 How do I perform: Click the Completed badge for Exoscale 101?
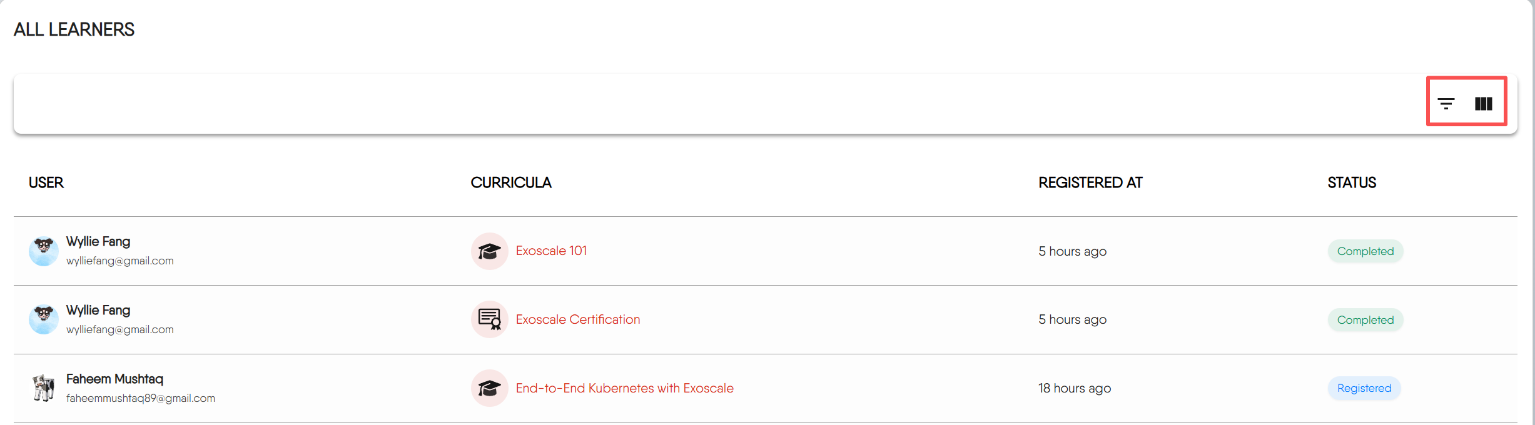click(x=1365, y=251)
